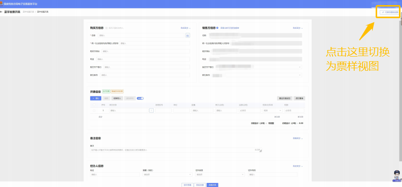Focus the item name input in row 1
The image size is (402, 187).
coord(129,110)
